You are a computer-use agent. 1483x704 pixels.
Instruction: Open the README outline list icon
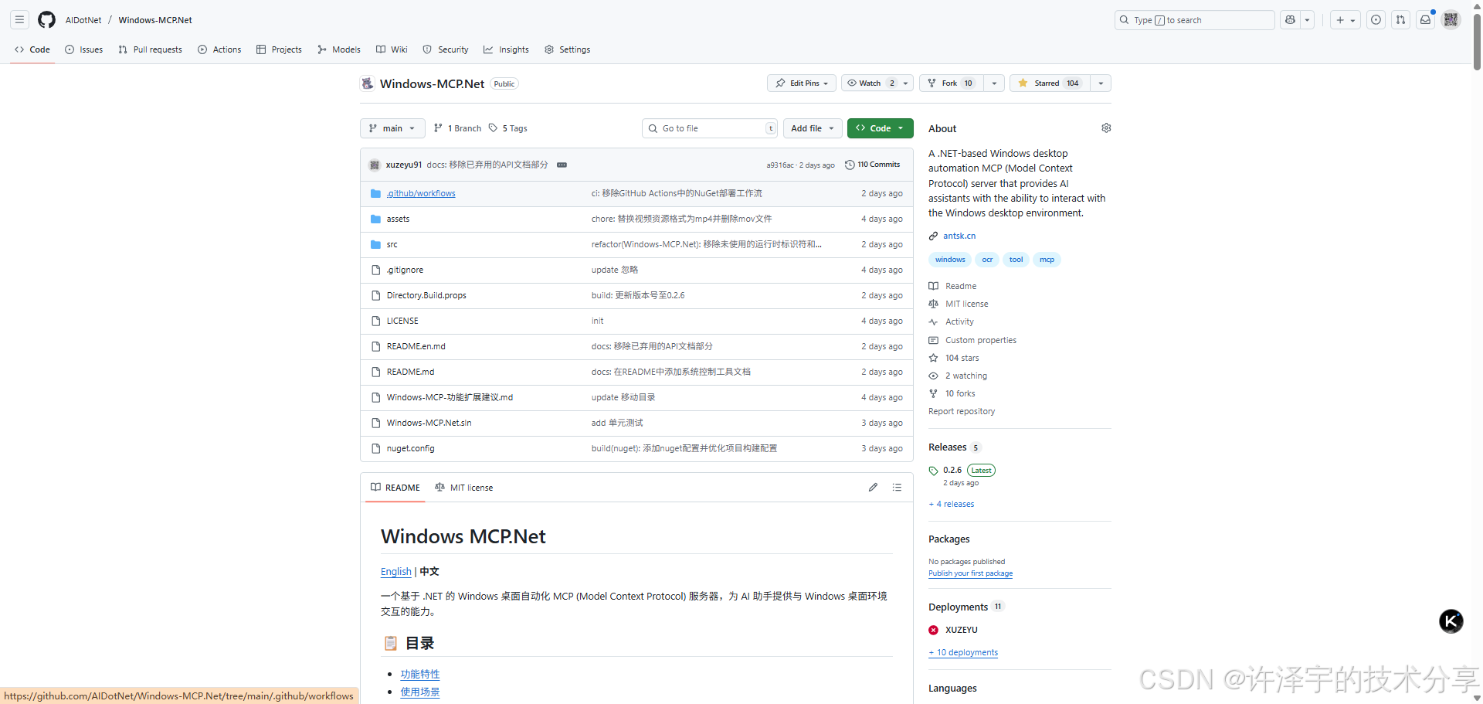tap(897, 488)
